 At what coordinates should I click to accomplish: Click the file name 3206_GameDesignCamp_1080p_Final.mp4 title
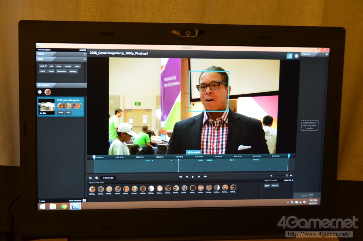tap(119, 53)
